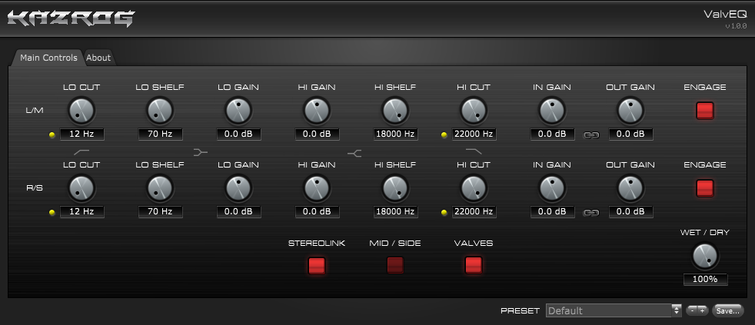Click yellow LED beside R/S LO CUT
Screen dimensions: 755x325
coord(52,212)
